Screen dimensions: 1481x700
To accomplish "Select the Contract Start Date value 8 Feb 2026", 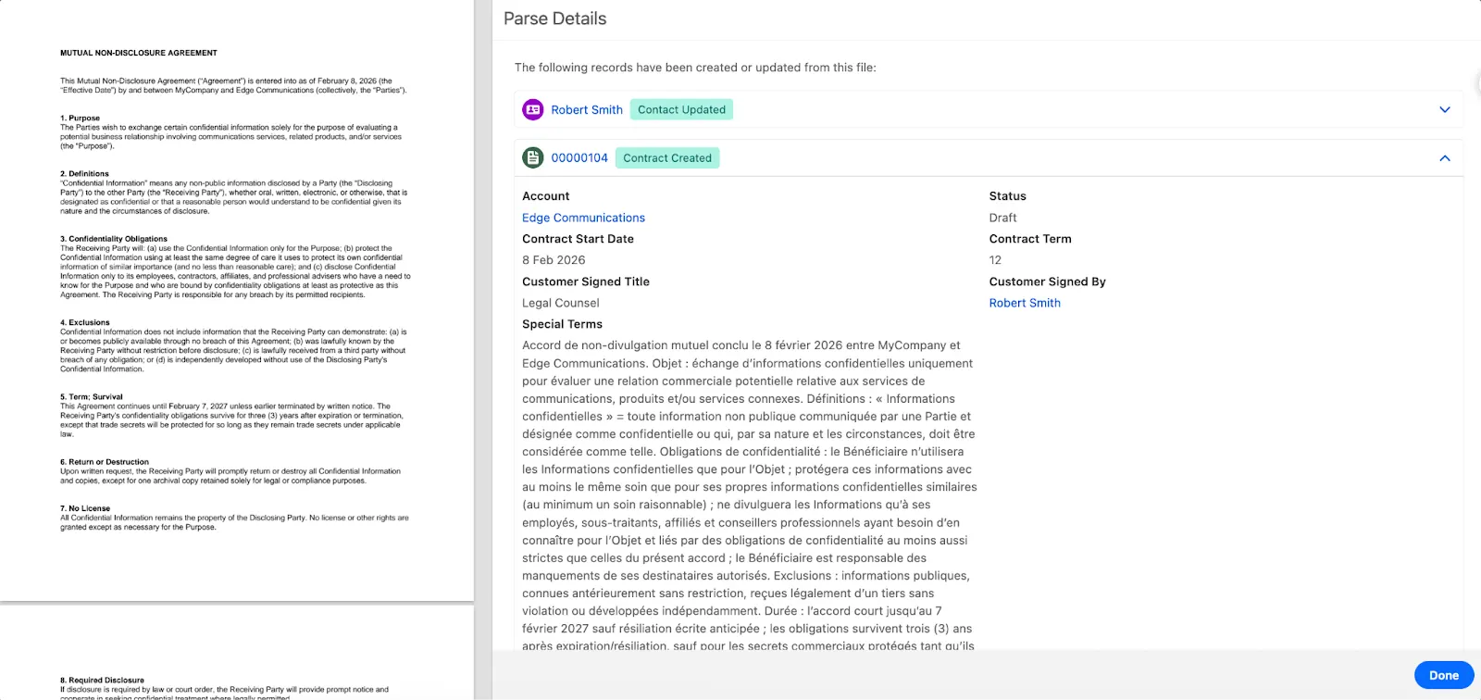I will point(554,260).
